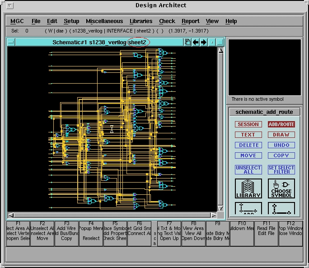
Task: Switch palette to TEXT mode
Action: point(248,135)
